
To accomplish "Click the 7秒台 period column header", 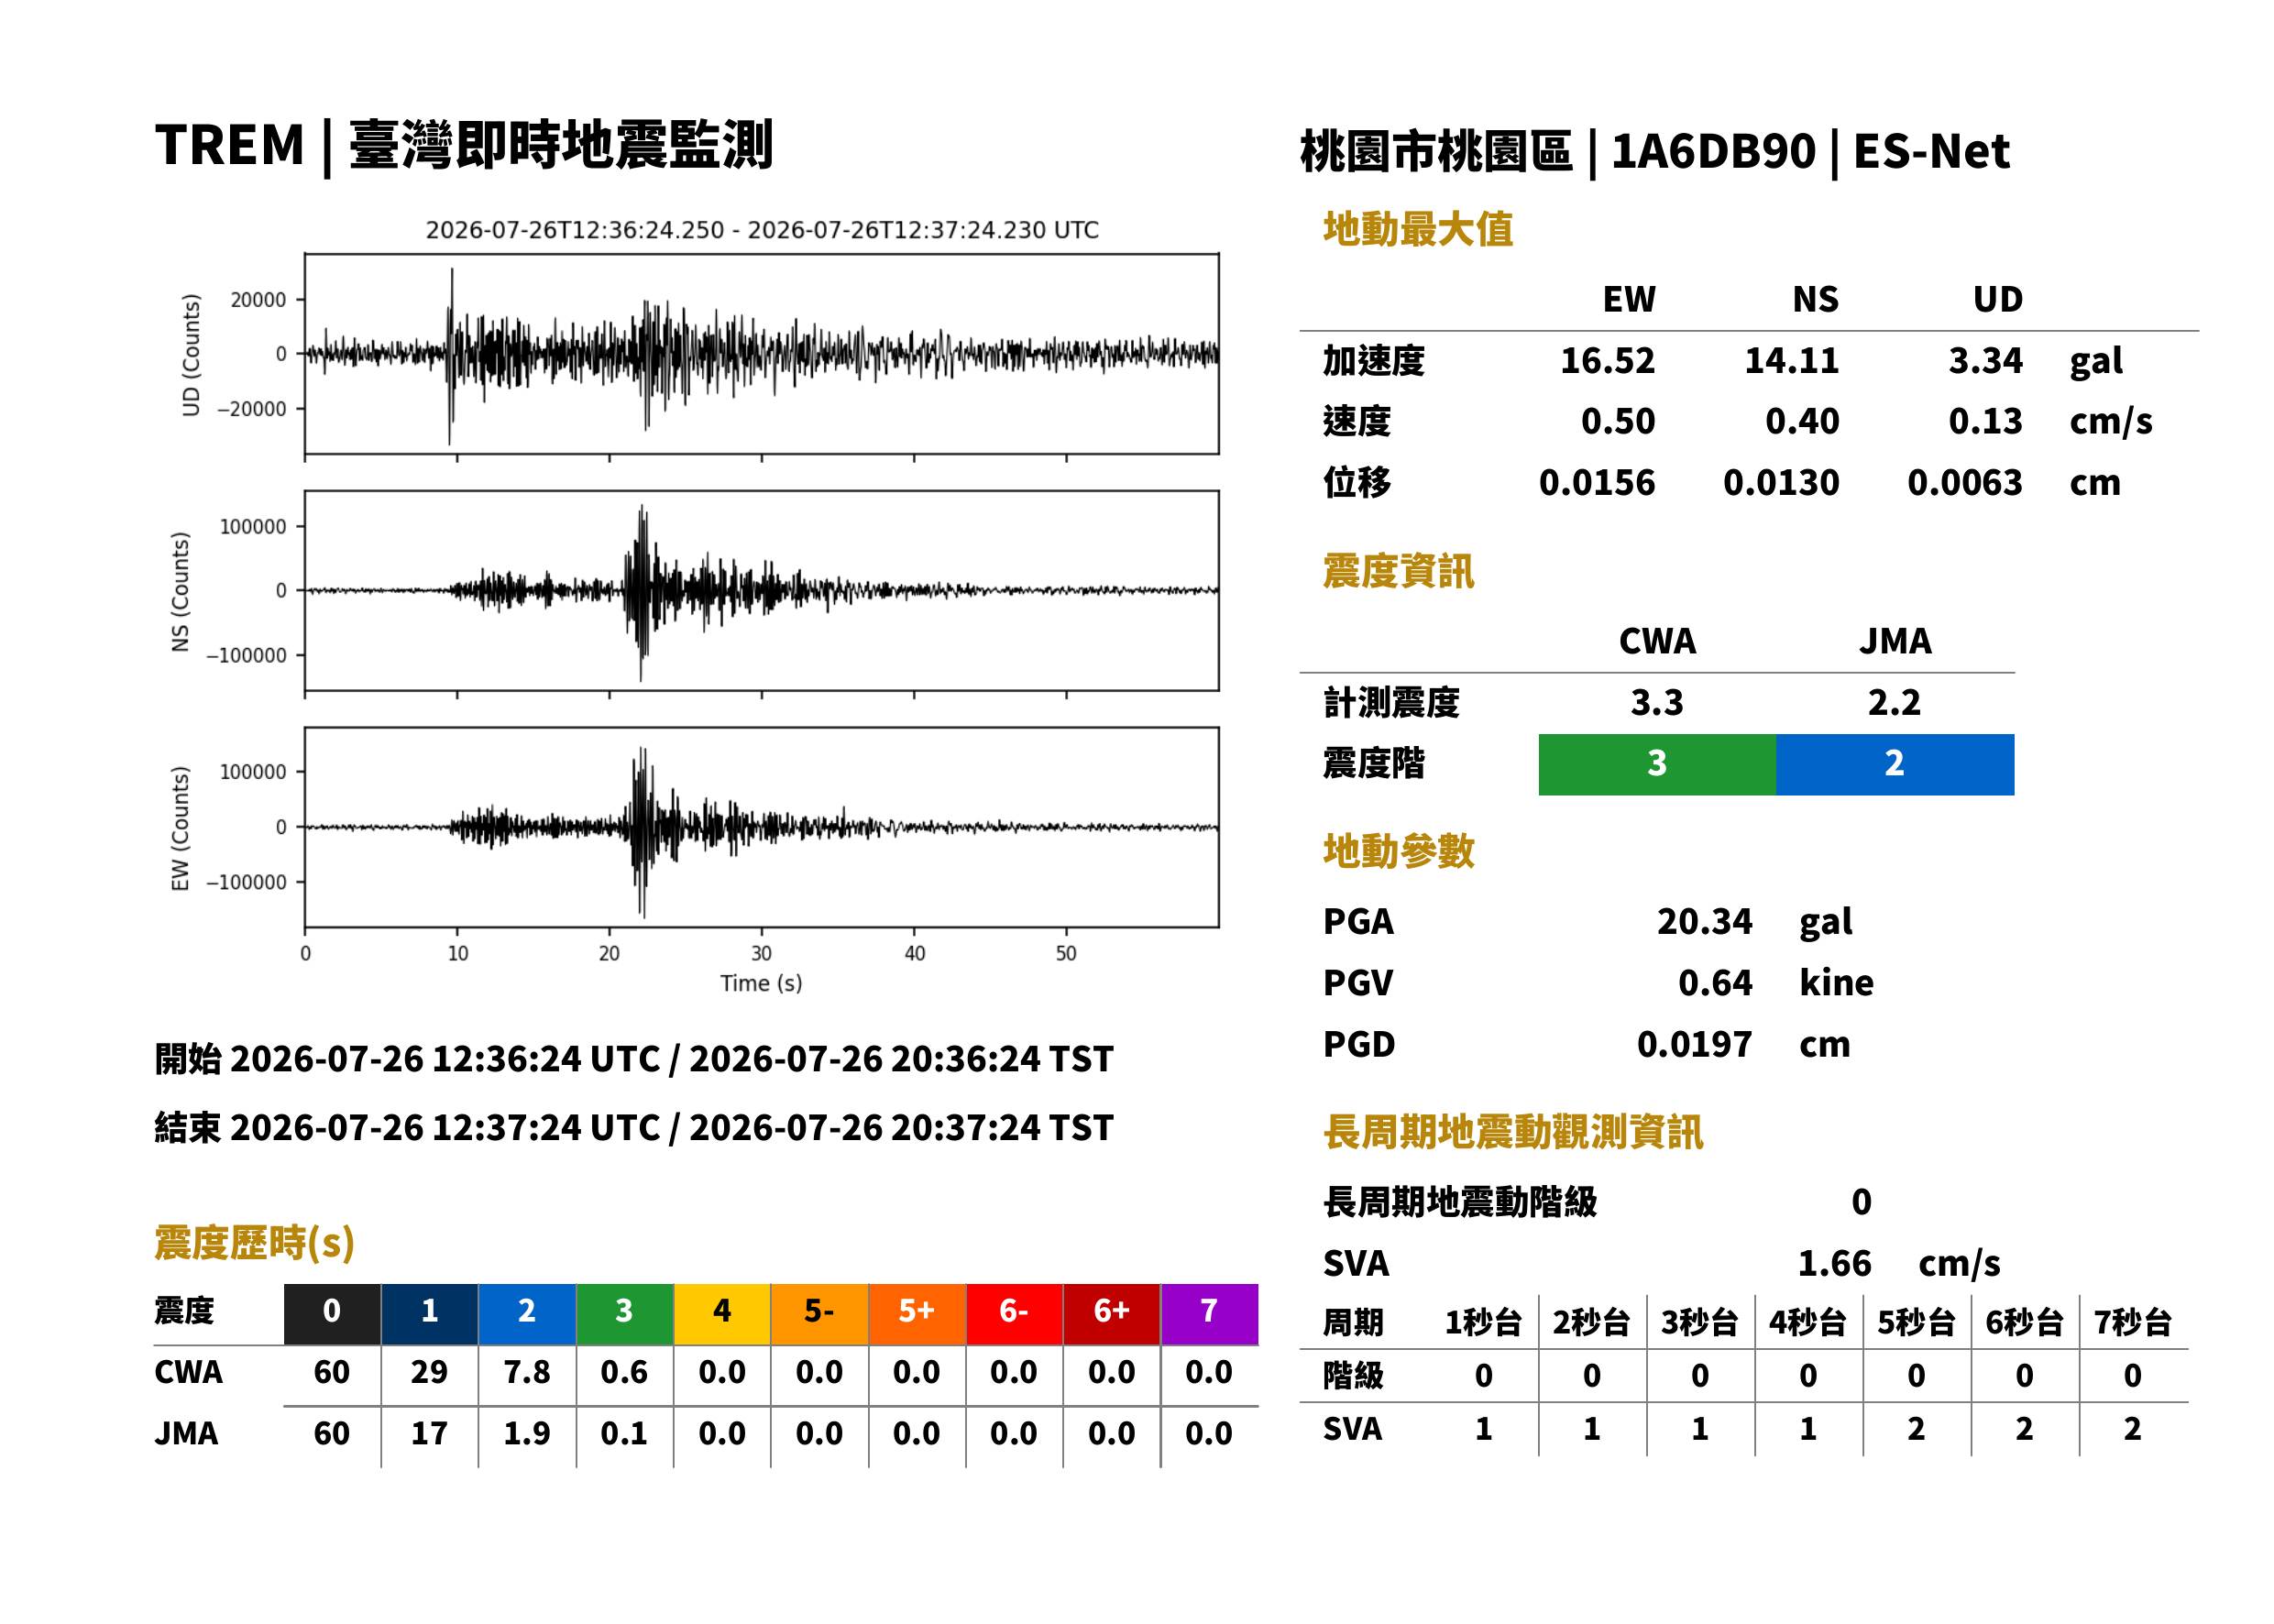I will pos(2133,1322).
